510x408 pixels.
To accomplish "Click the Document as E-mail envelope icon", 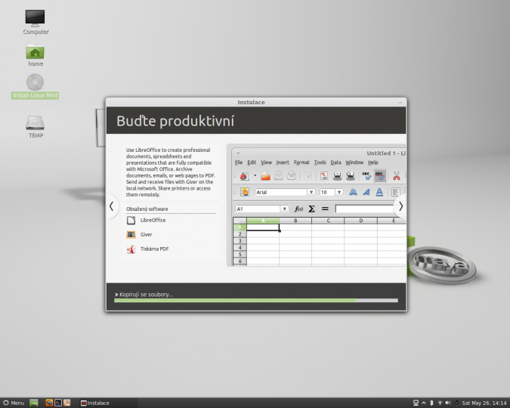I will coord(292,176).
